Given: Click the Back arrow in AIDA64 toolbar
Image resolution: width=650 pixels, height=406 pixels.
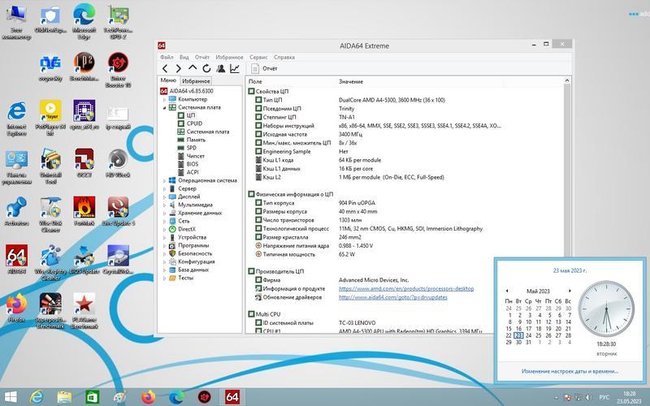Looking at the screenshot, I should pos(166,69).
